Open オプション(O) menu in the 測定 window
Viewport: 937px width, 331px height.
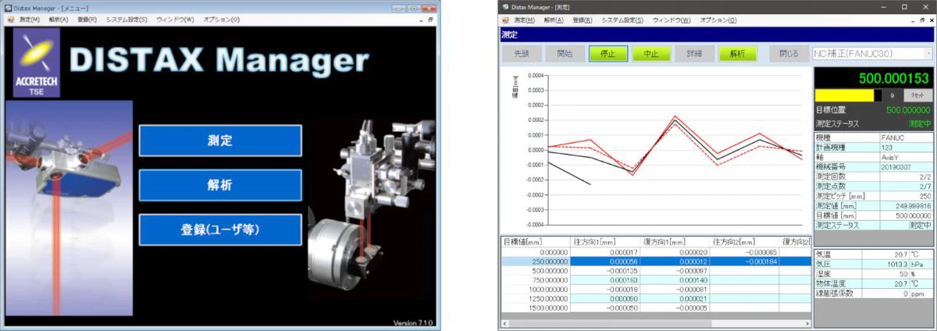tap(718, 19)
